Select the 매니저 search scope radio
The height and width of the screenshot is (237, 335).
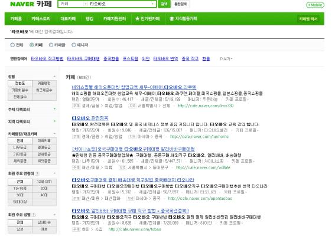click(x=74, y=45)
